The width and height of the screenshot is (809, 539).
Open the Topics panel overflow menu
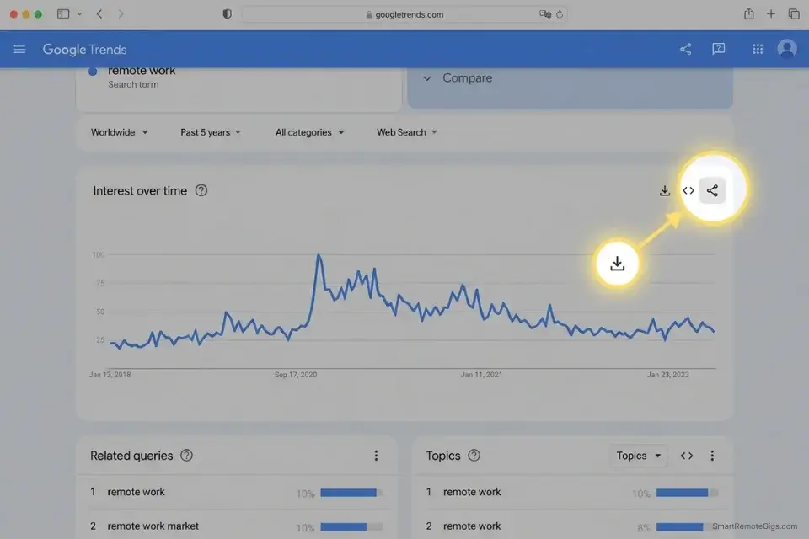[712, 455]
